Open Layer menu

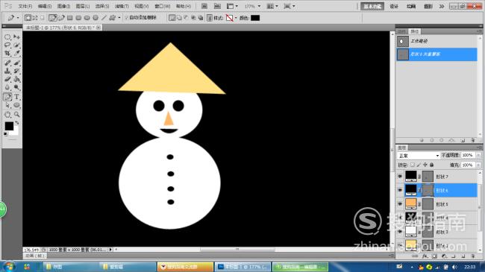(83, 6)
